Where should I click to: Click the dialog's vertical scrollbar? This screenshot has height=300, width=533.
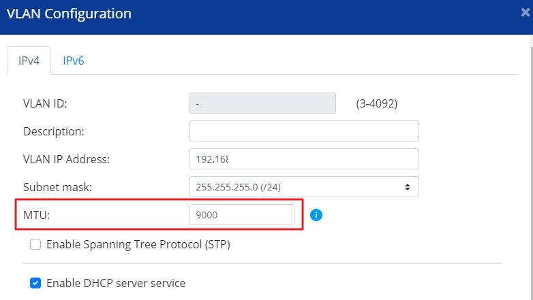tap(530, 170)
